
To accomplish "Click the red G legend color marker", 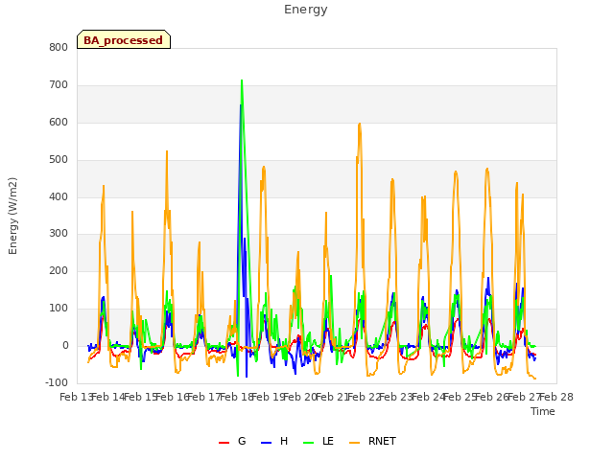I will tap(224, 443).
